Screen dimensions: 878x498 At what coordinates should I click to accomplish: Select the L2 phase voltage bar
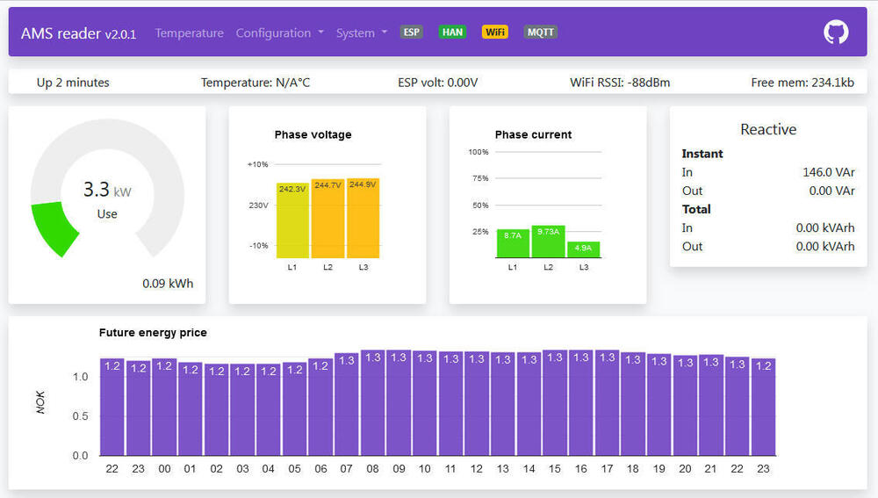[x=327, y=218]
